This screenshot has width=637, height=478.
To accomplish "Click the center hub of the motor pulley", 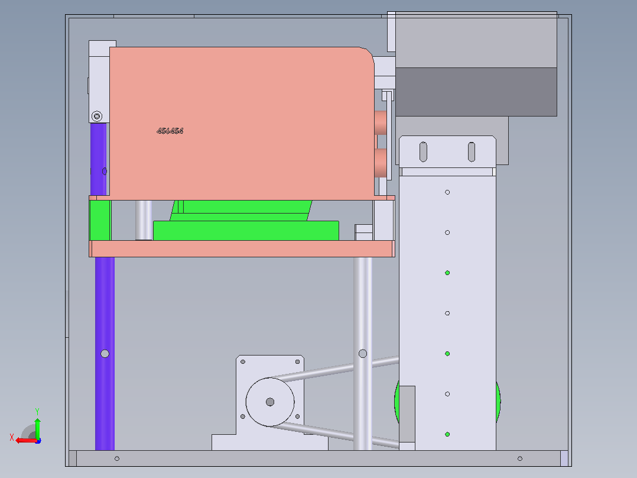I will 269,402.
